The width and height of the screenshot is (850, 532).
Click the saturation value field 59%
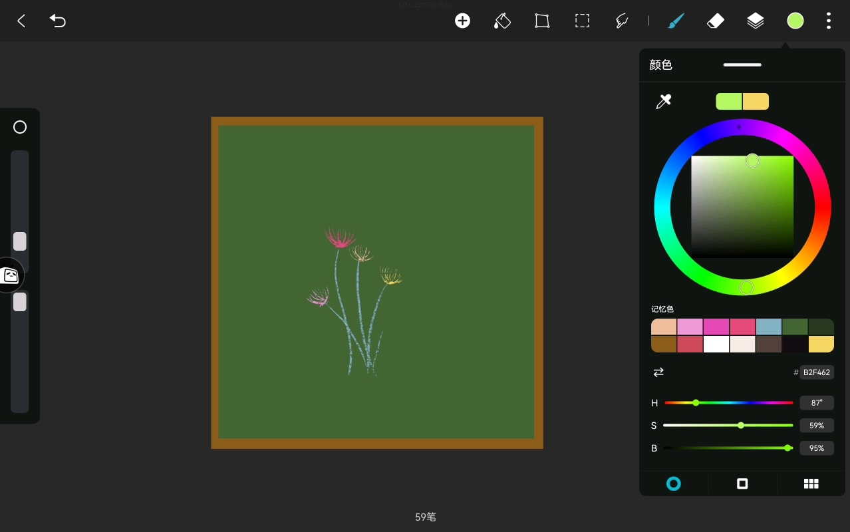pyautogui.click(x=817, y=426)
